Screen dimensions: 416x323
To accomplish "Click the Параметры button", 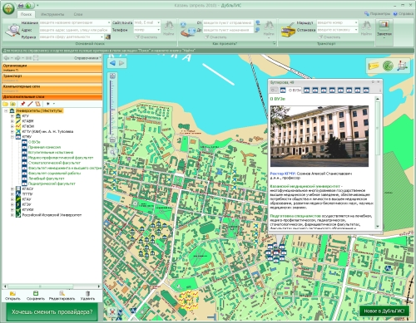I will [x=377, y=13].
